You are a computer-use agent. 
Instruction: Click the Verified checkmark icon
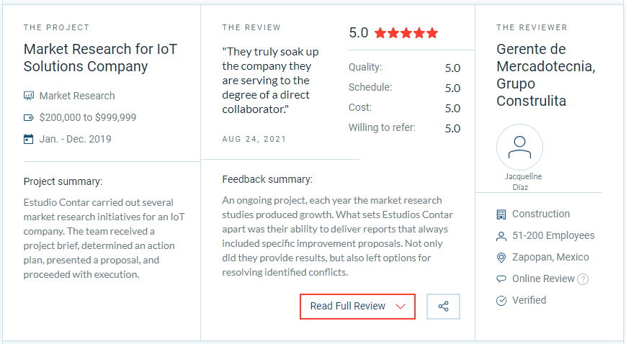pos(501,301)
